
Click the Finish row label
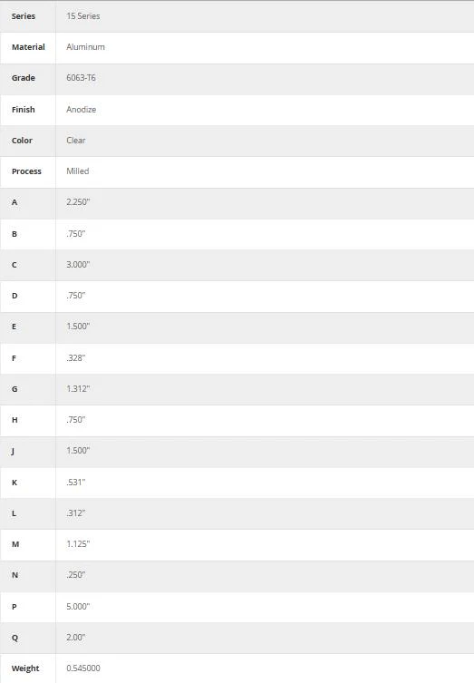coord(24,110)
